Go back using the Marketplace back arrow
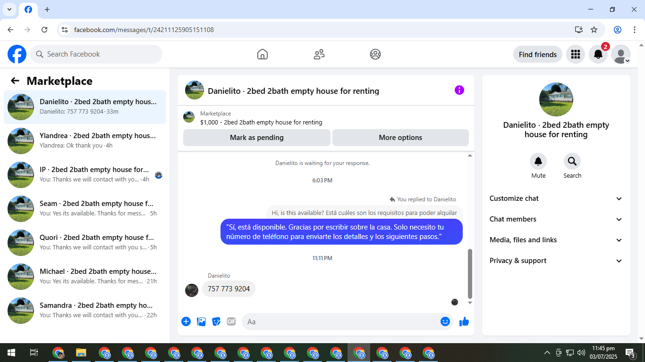 [x=15, y=81]
